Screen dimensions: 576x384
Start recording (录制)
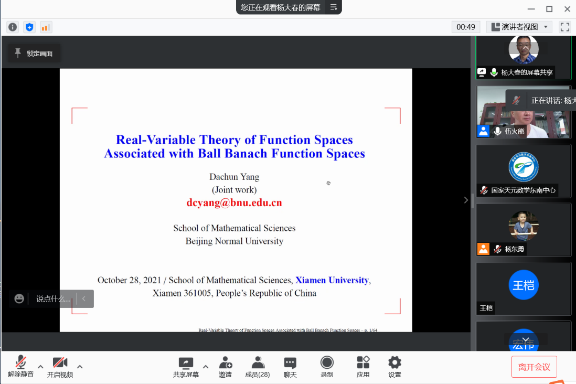click(x=327, y=367)
